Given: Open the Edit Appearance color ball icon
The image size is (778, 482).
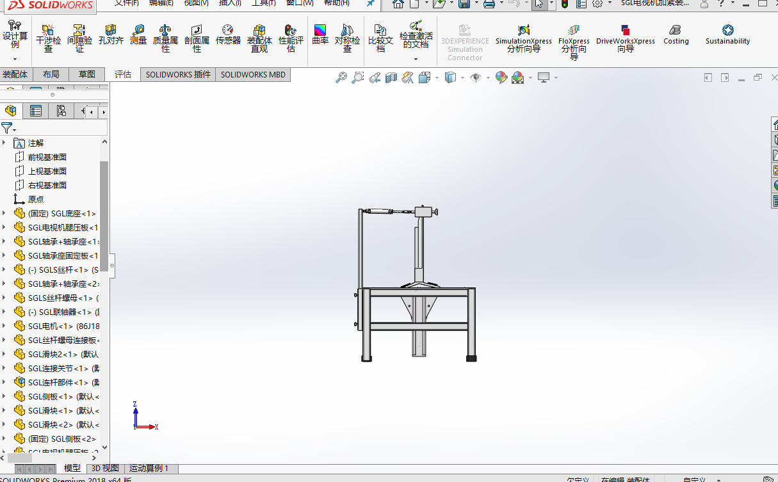Looking at the screenshot, I should point(501,77).
